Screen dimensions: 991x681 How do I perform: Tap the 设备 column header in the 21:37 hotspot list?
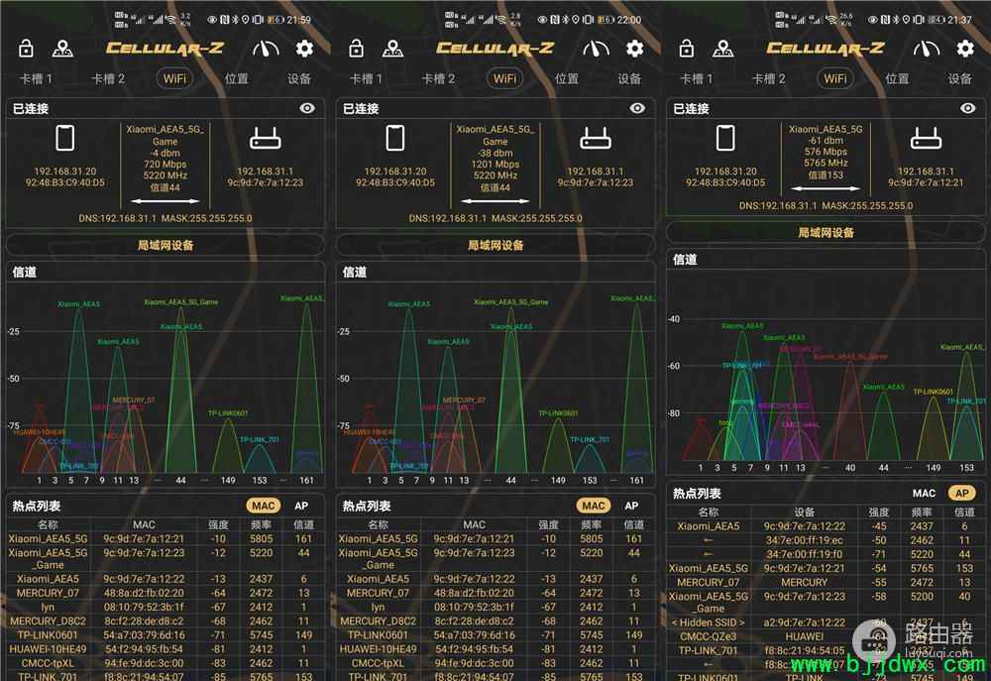click(x=804, y=512)
